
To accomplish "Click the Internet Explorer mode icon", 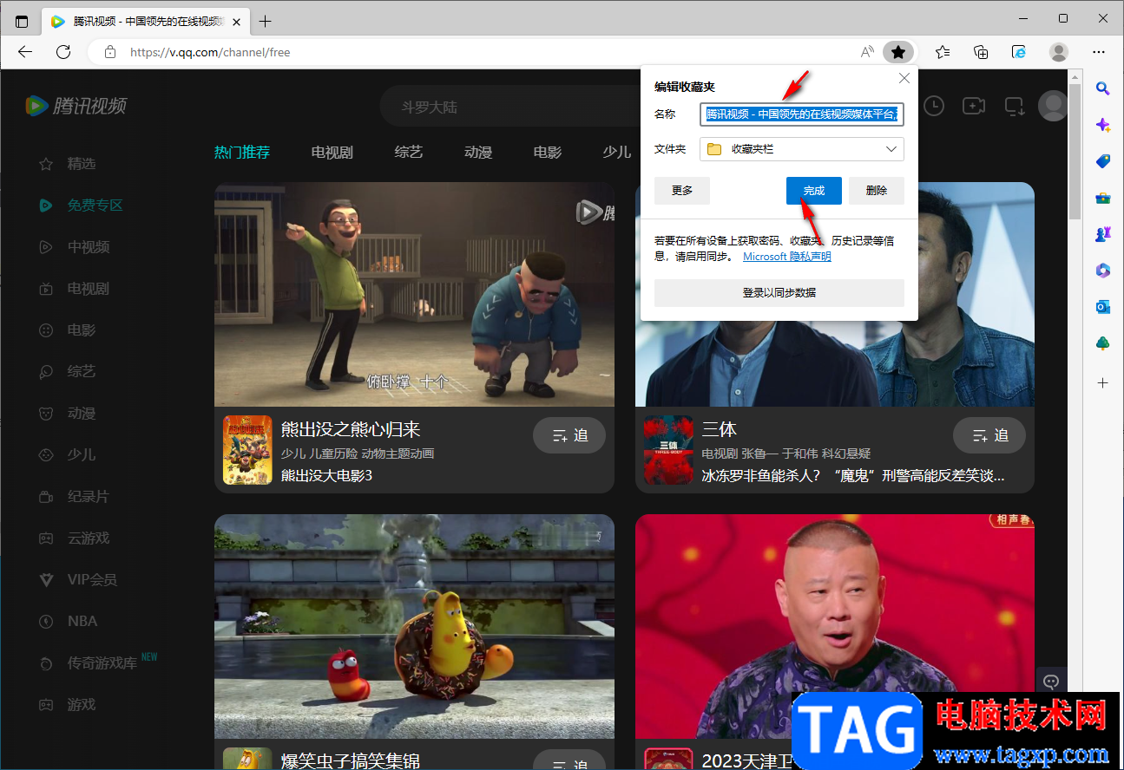I will click(1019, 52).
